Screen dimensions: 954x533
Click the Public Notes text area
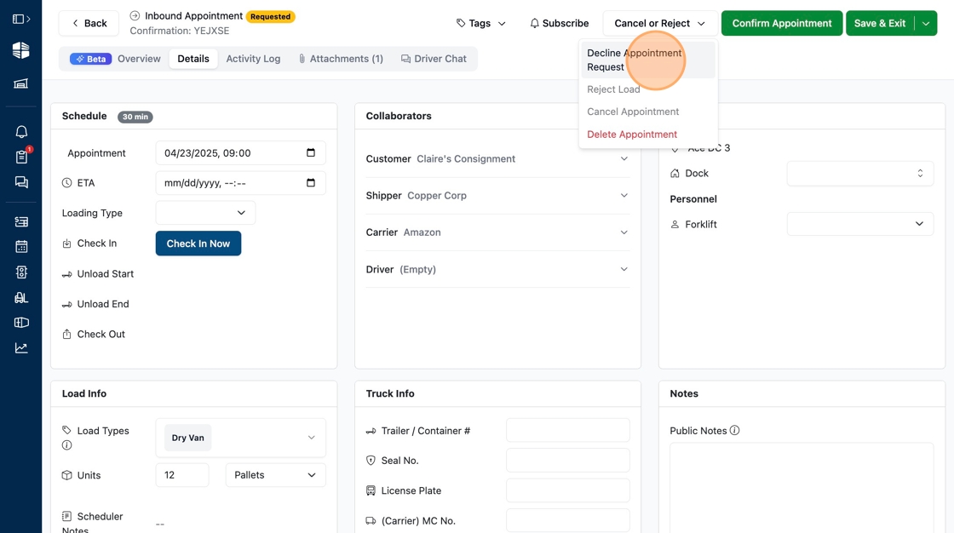tap(802, 488)
